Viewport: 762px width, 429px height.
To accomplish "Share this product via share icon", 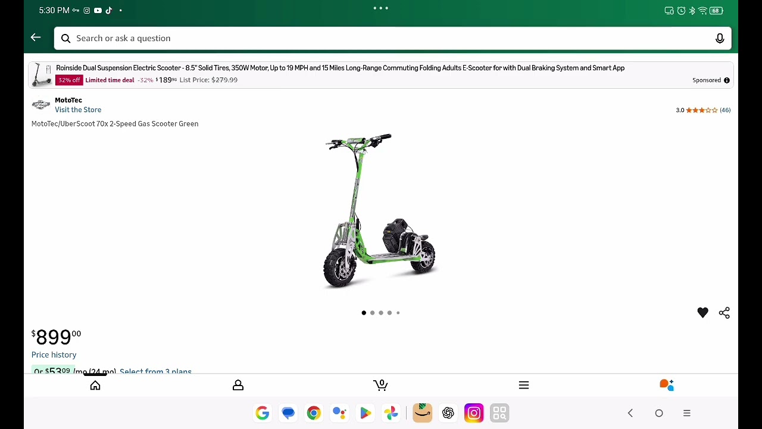I will [x=724, y=313].
